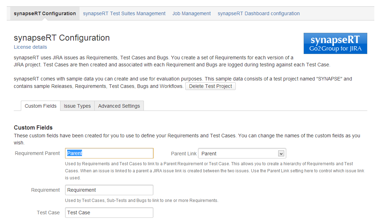Click the Requirement Parent field label

coord(37,153)
